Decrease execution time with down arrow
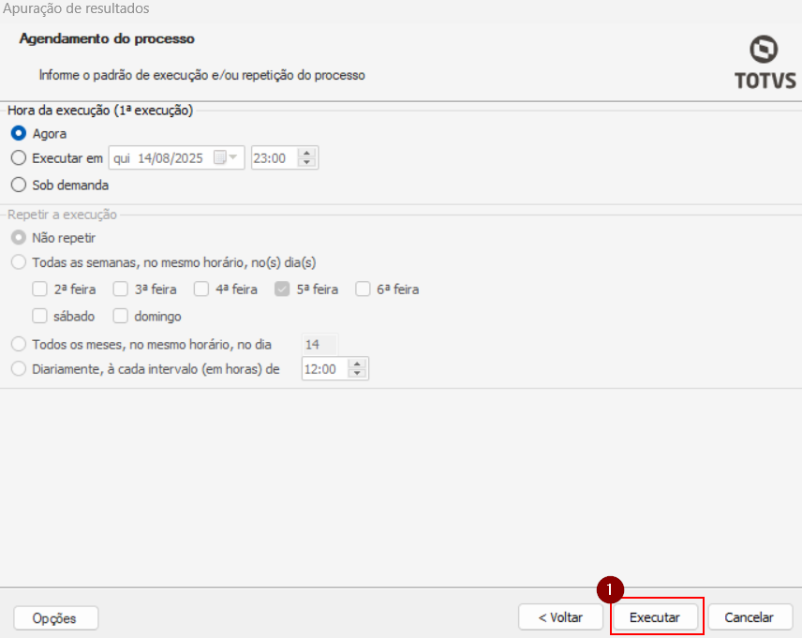 [308, 164]
